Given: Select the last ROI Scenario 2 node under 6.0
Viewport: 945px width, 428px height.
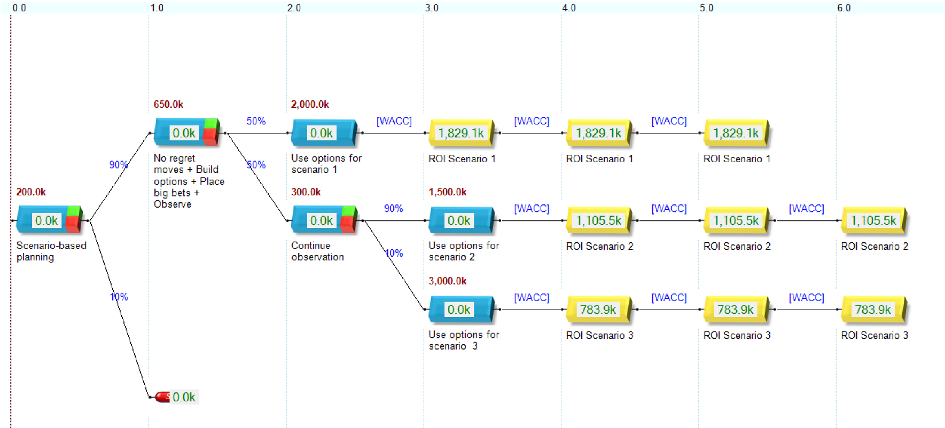Looking at the screenshot, I should (873, 220).
